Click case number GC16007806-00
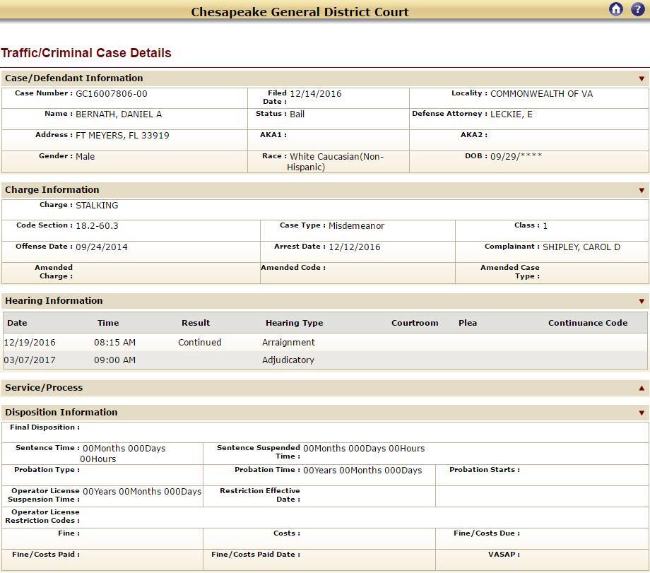The height and width of the screenshot is (573, 650). (112, 94)
